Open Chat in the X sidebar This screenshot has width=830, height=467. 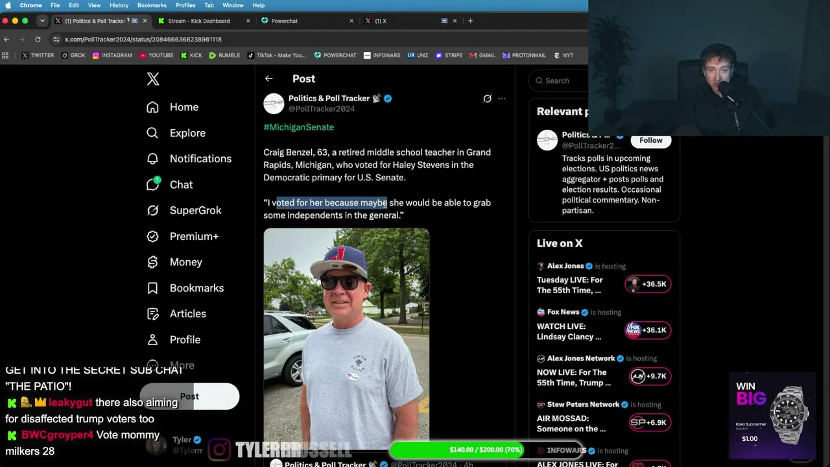point(170,185)
